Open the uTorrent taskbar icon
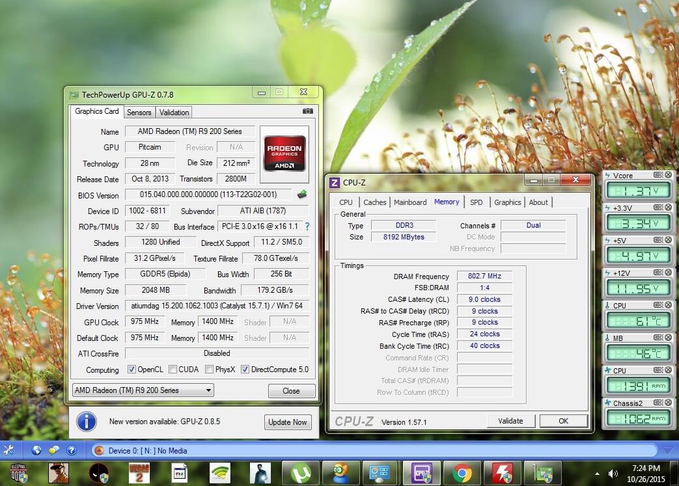679x486 pixels. 300,473
